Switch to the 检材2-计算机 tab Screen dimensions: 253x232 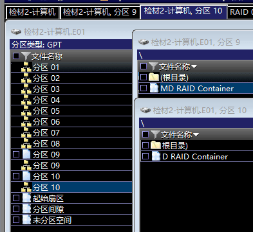32,12
